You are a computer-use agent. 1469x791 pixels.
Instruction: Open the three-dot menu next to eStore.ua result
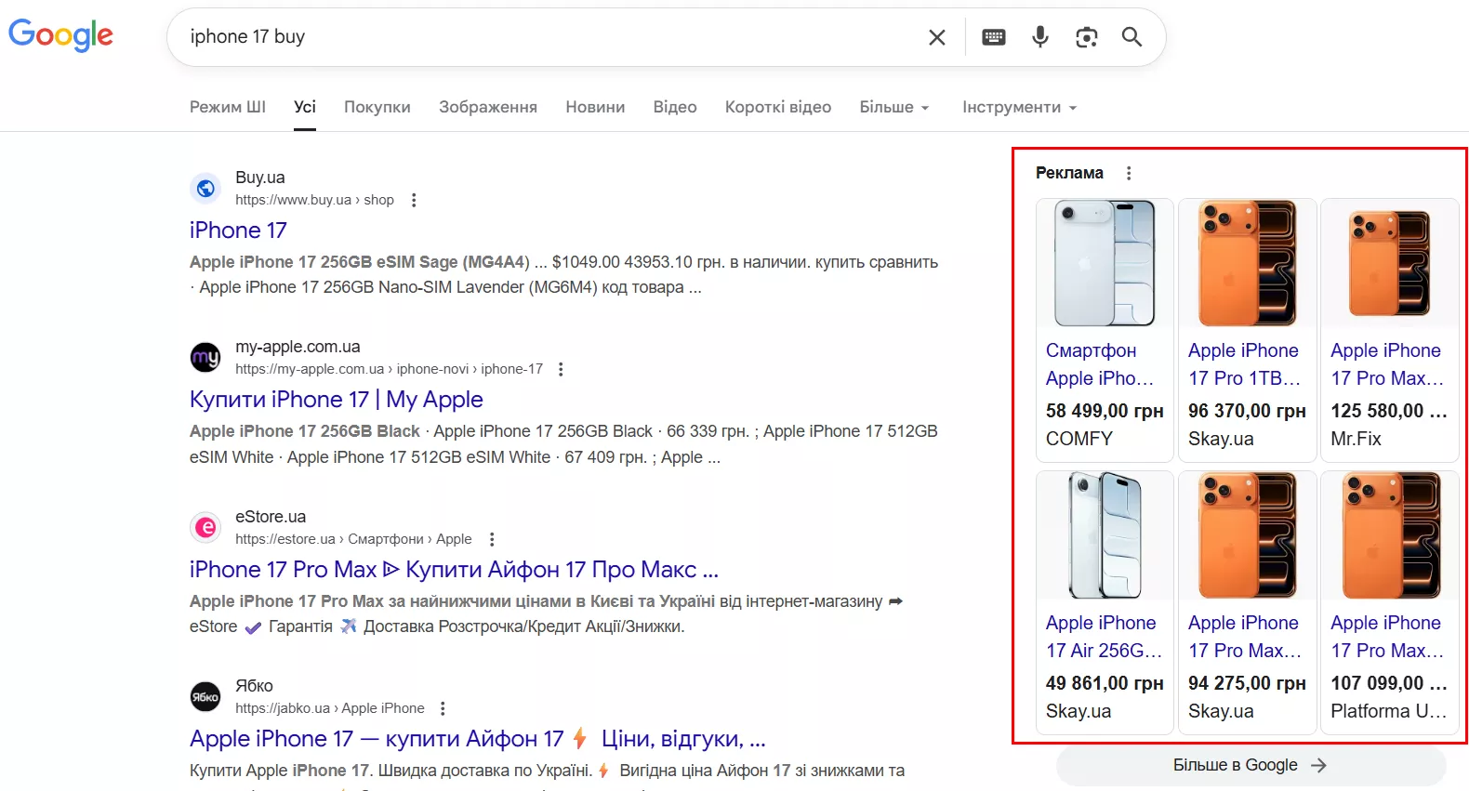(x=492, y=539)
